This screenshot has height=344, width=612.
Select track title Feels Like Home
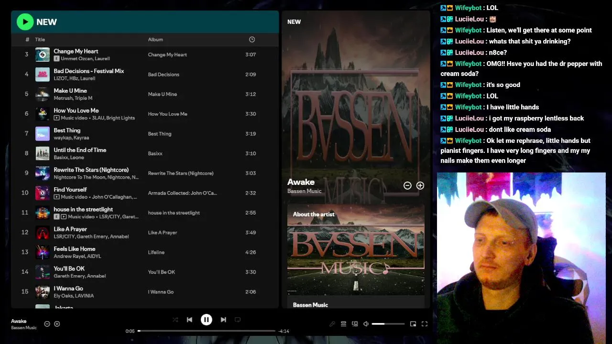point(75,249)
